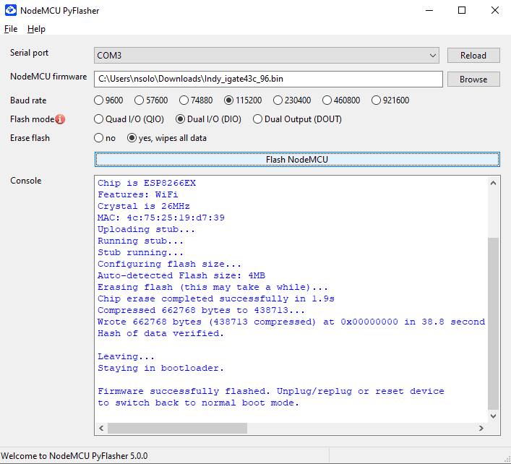Viewport: 511px width, 464px height.
Task: Click Browse to choose firmware file
Action: click(x=473, y=80)
